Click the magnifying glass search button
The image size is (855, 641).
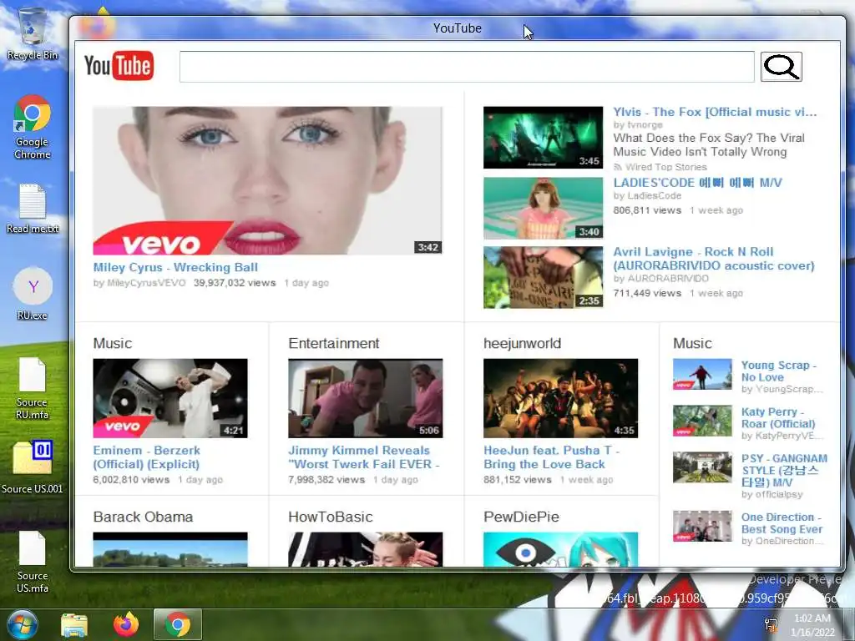click(781, 67)
